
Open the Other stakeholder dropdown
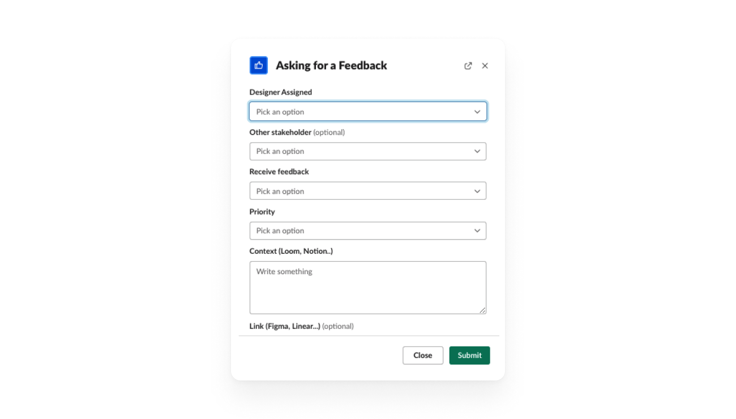coord(368,151)
